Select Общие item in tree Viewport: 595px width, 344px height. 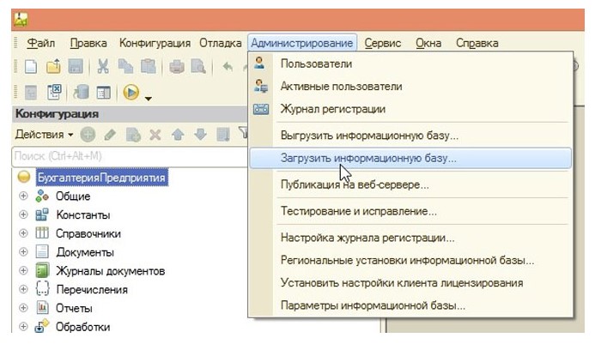[x=73, y=196]
